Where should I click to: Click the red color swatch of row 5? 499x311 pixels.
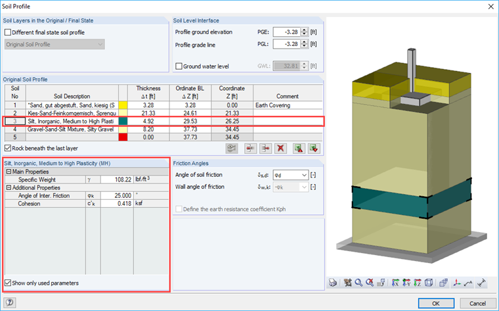coord(123,137)
